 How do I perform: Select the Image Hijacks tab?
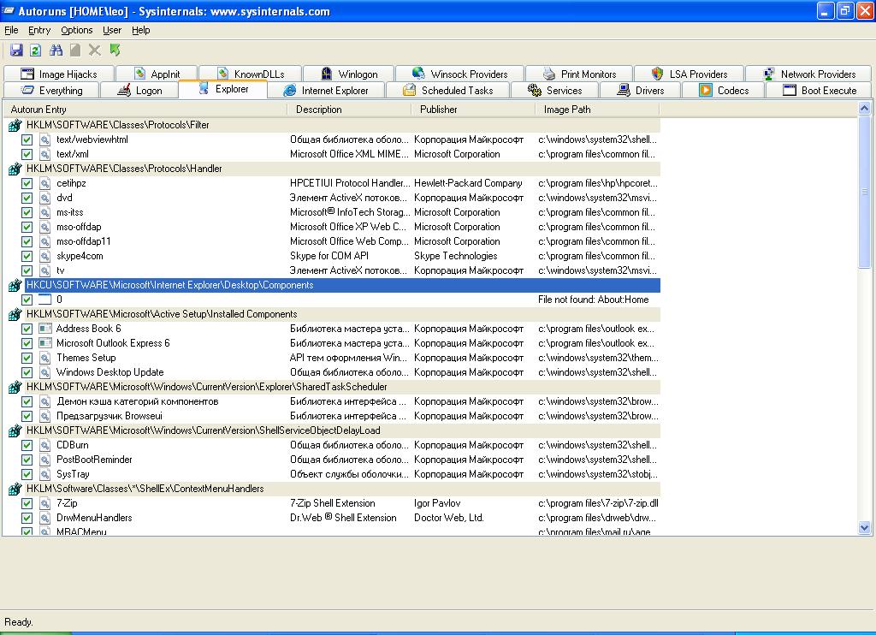[59, 74]
